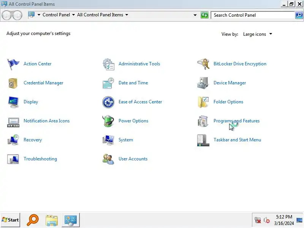
Task: Open the address bar history dropdown arrow
Action: pos(195,15)
